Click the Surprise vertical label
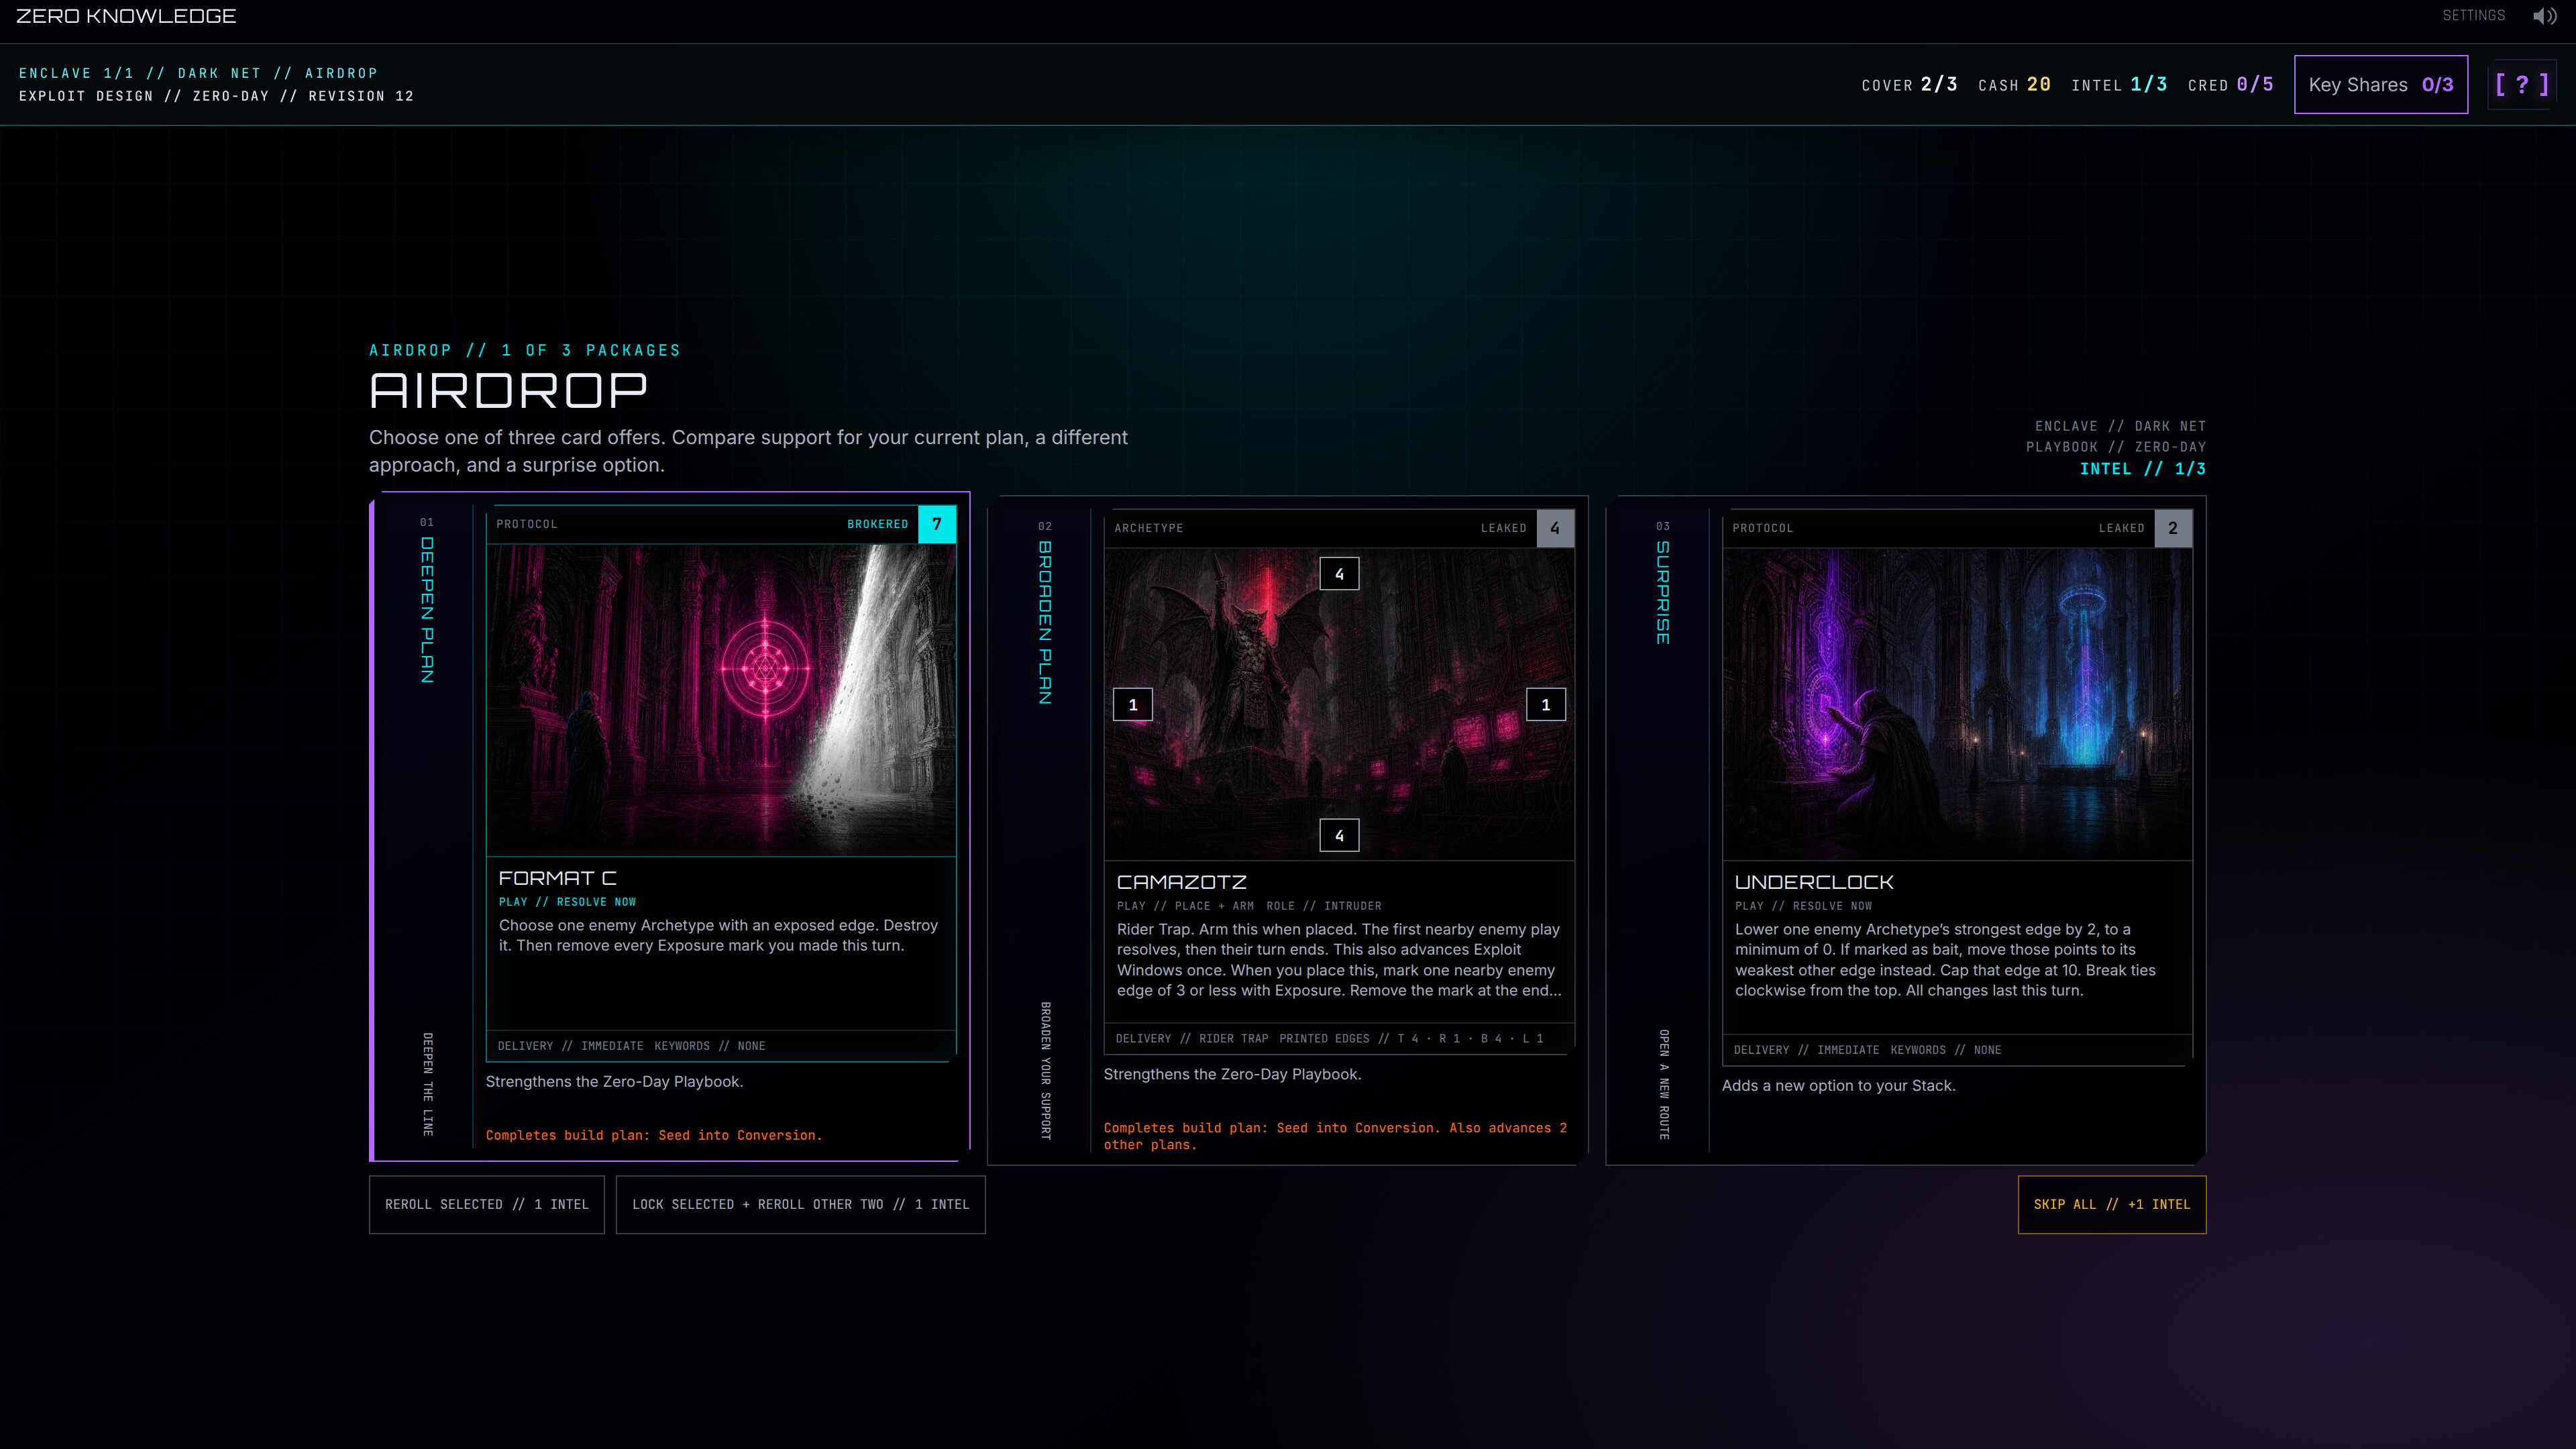Screen dimensions: 2576x1449 (x=1663, y=592)
